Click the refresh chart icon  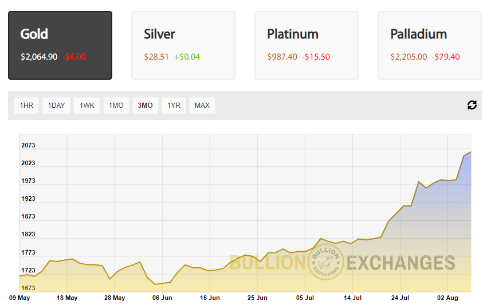472,105
